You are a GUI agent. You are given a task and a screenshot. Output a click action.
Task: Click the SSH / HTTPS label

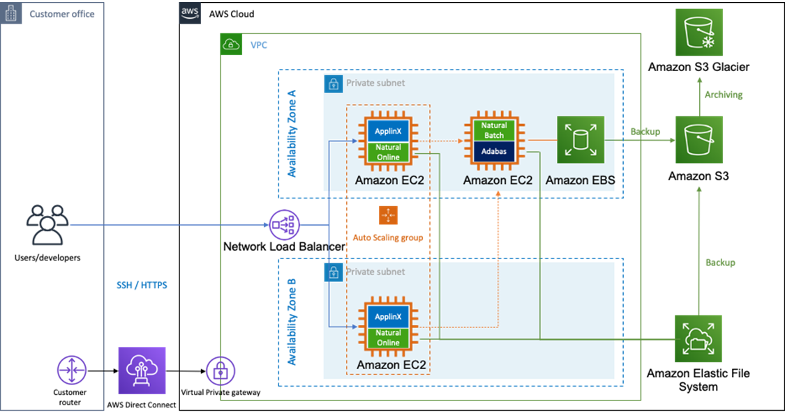(x=142, y=285)
